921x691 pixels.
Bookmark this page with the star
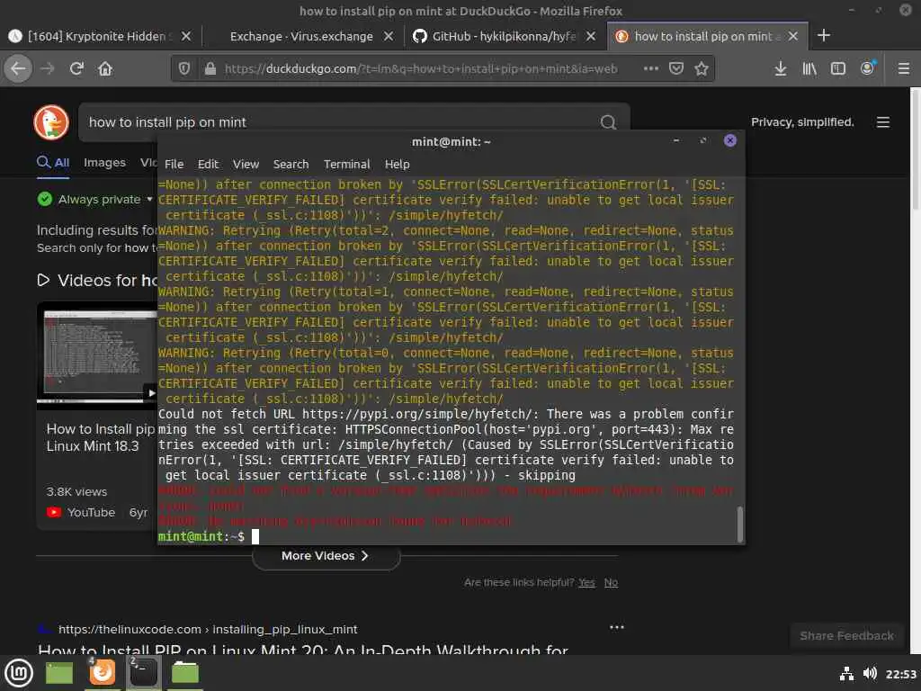pos(702,68)
